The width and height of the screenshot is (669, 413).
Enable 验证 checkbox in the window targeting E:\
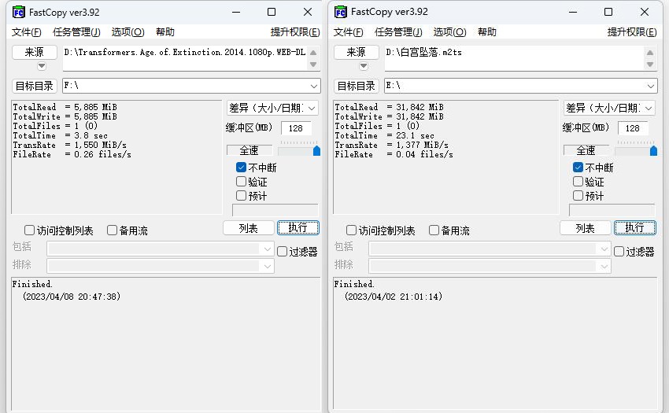point(578,182)
